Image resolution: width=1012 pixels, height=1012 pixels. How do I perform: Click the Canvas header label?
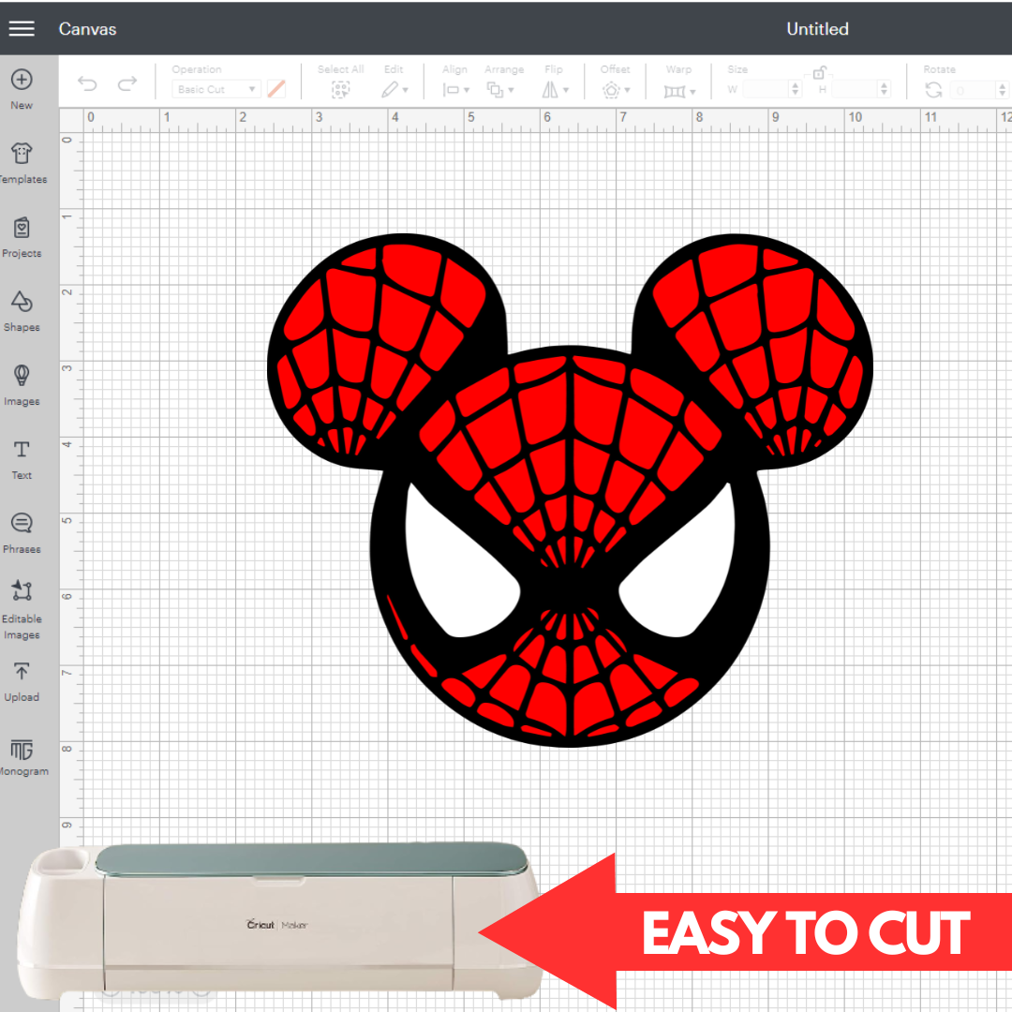(88, 29)
